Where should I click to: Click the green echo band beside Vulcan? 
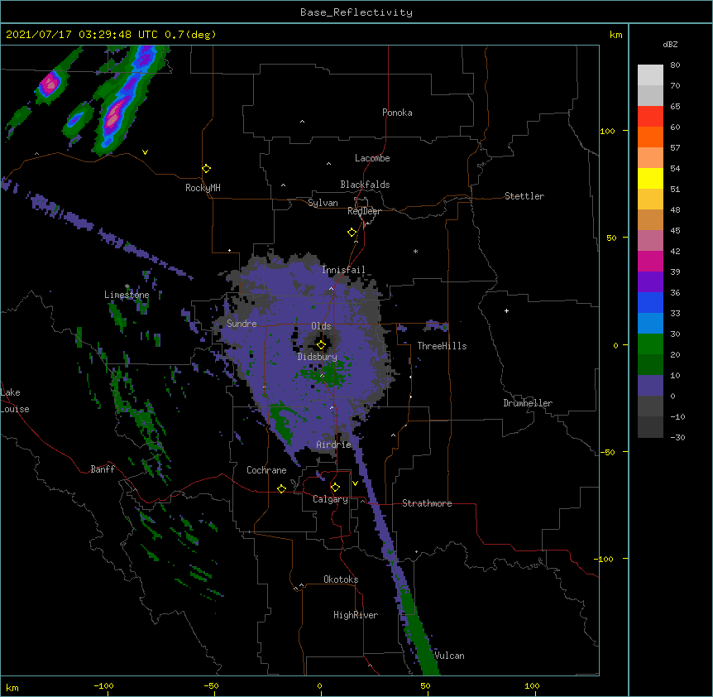420,637
